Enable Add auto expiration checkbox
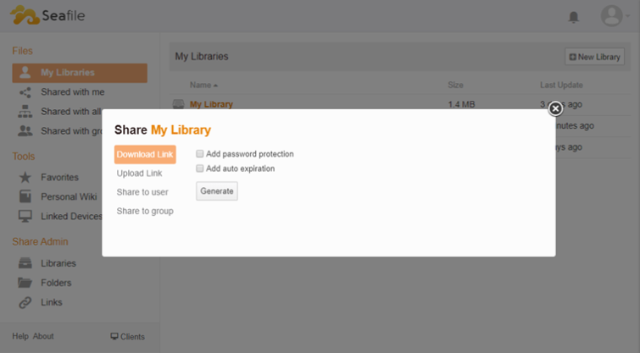The image size is (640, 353). [x=199, y=168]
